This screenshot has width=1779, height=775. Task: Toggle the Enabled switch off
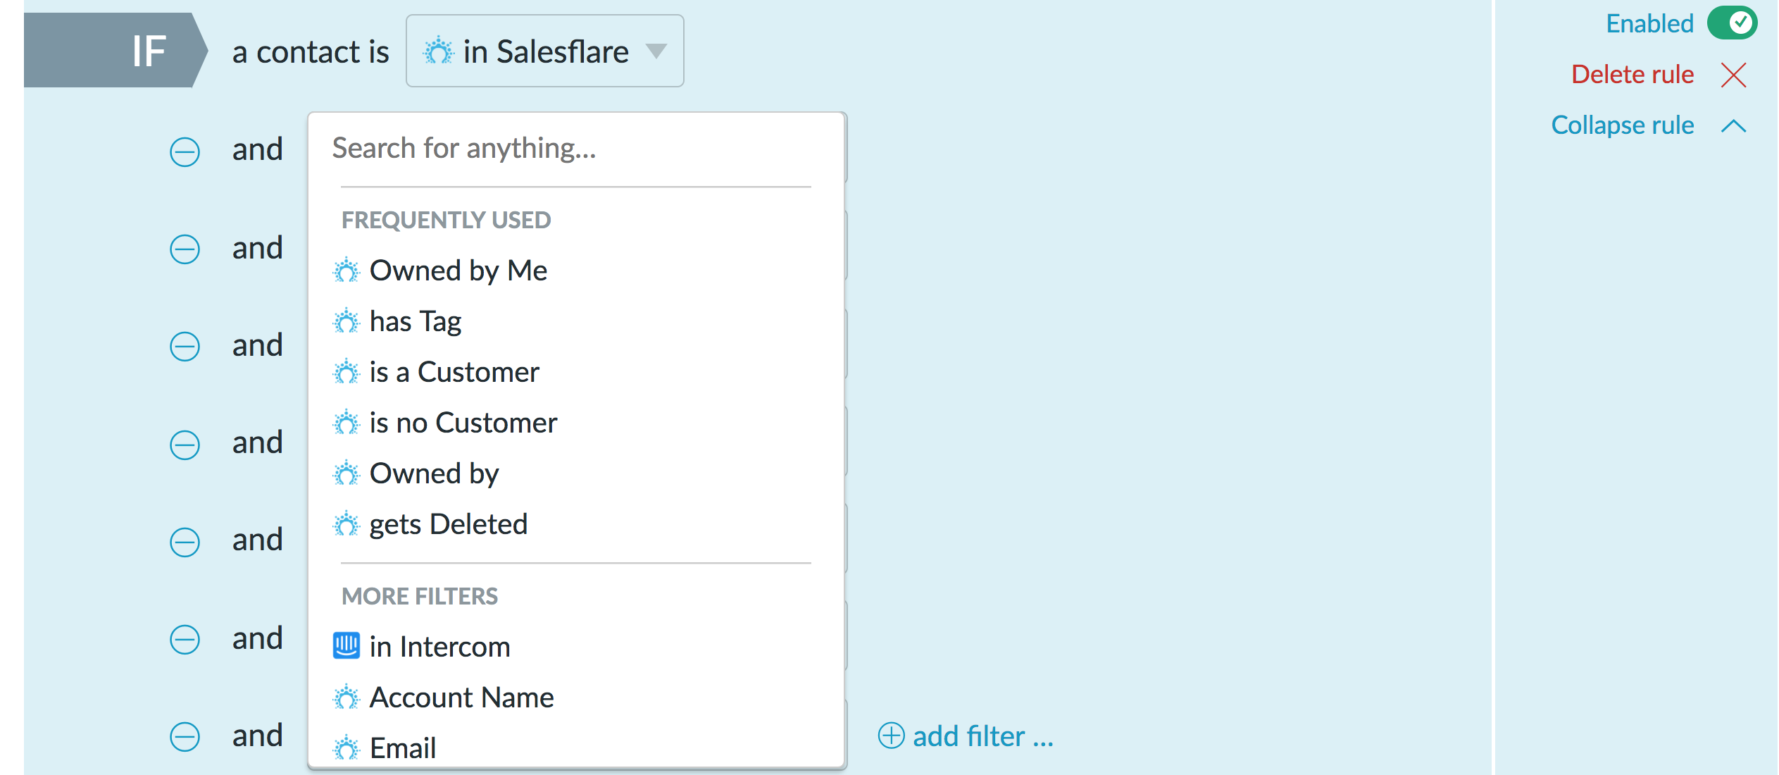pos(1732,23)
